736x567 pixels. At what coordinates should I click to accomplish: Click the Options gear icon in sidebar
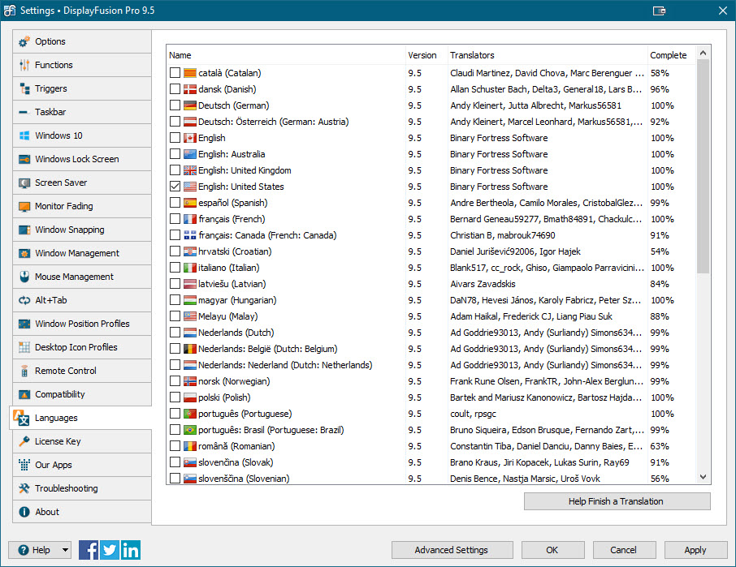[x=24, y=41]
